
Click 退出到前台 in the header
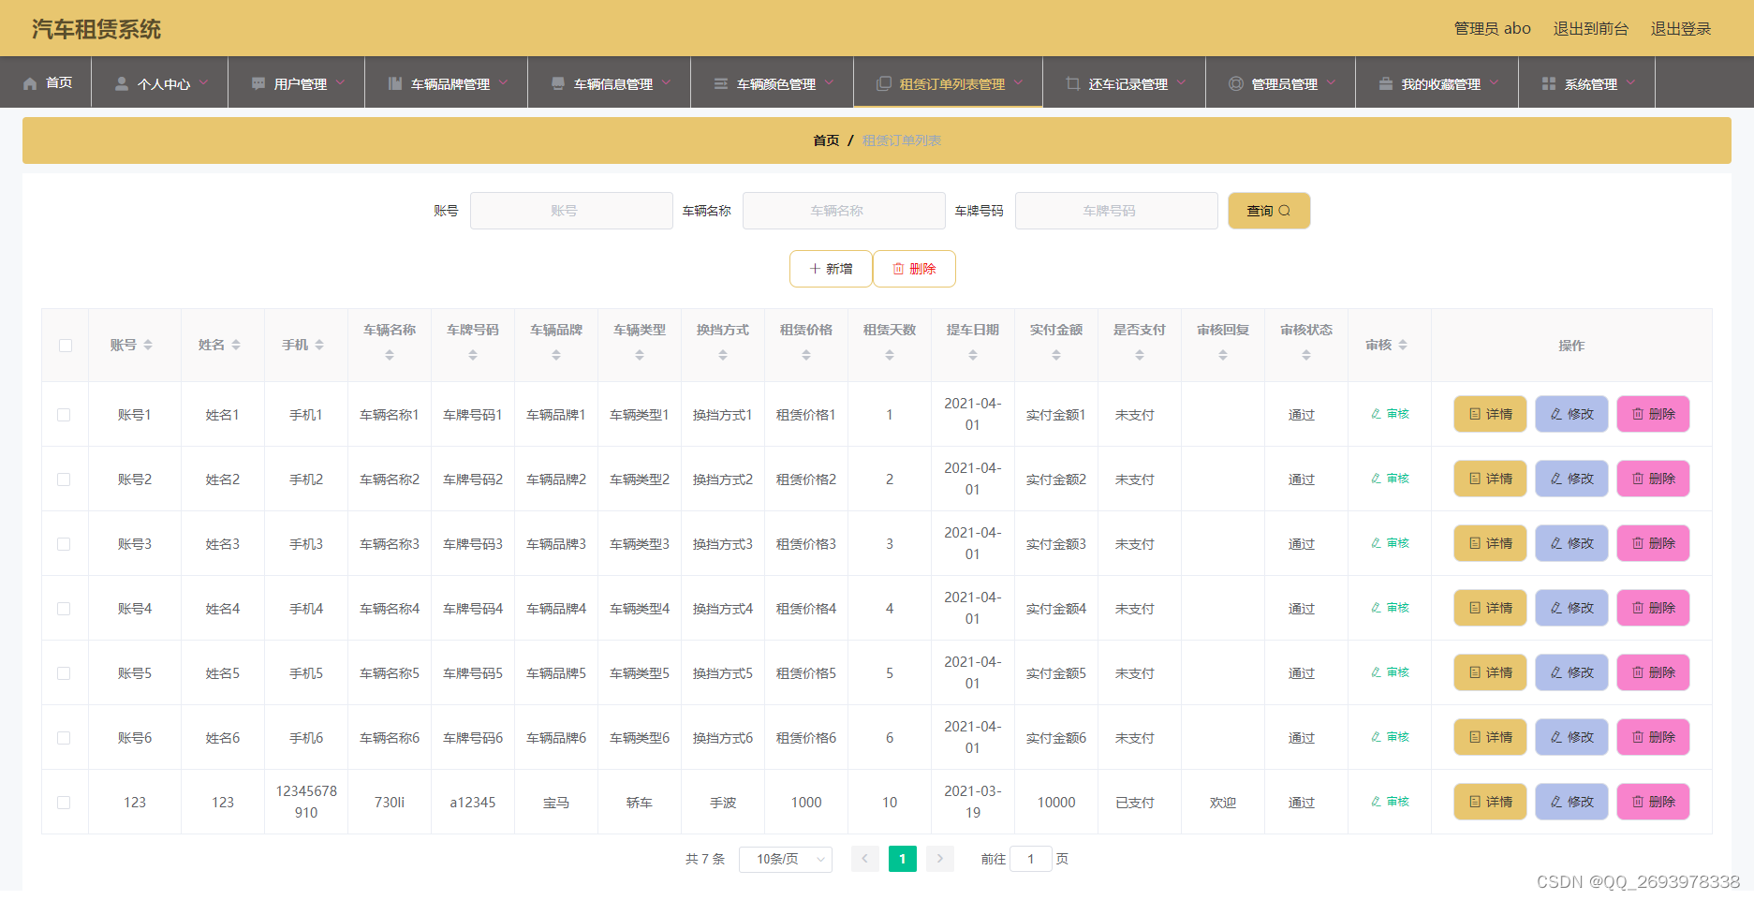(1591, 29)
